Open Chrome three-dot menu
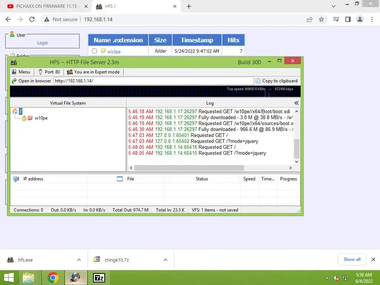 coord(372,19)
